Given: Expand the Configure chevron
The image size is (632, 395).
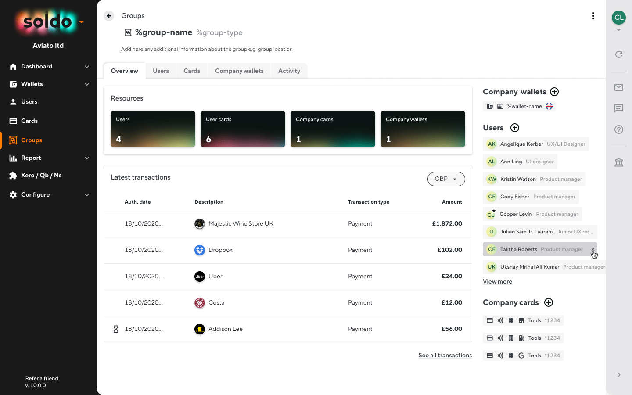Looking at the screenshot, I should click(87, 195).
